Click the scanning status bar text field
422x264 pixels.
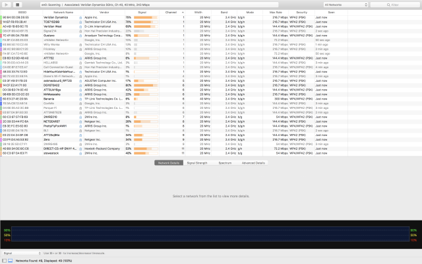pos(160,5)
